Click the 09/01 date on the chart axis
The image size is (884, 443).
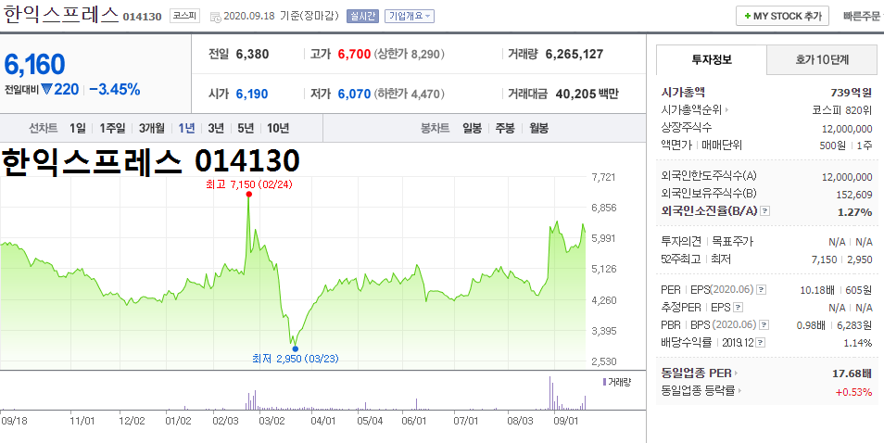pos(565,421)
